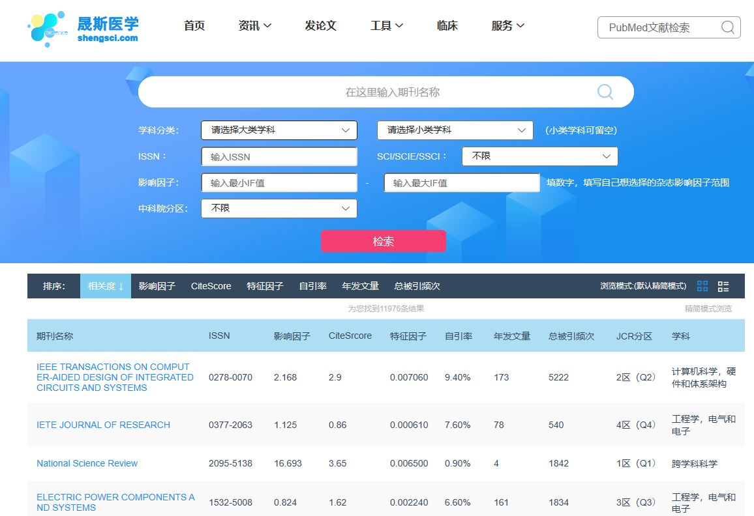Click the 输入最大IF值 field
754x516 pixels.
point(462,182)
